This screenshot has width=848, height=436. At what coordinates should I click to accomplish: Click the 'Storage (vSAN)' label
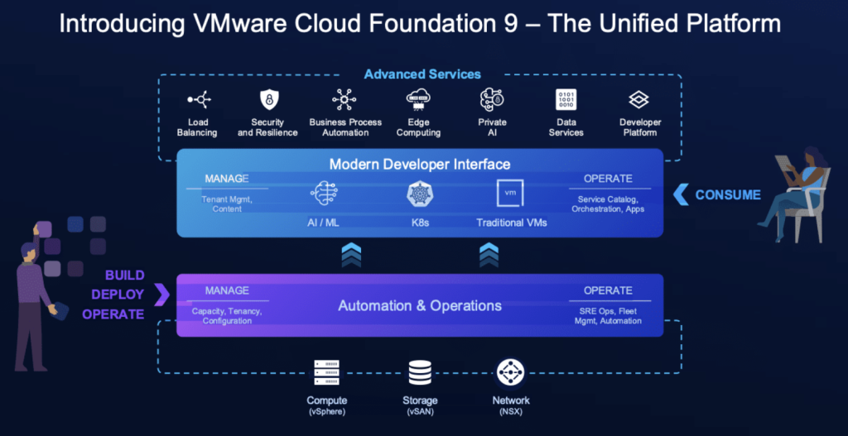click(420, 405)
